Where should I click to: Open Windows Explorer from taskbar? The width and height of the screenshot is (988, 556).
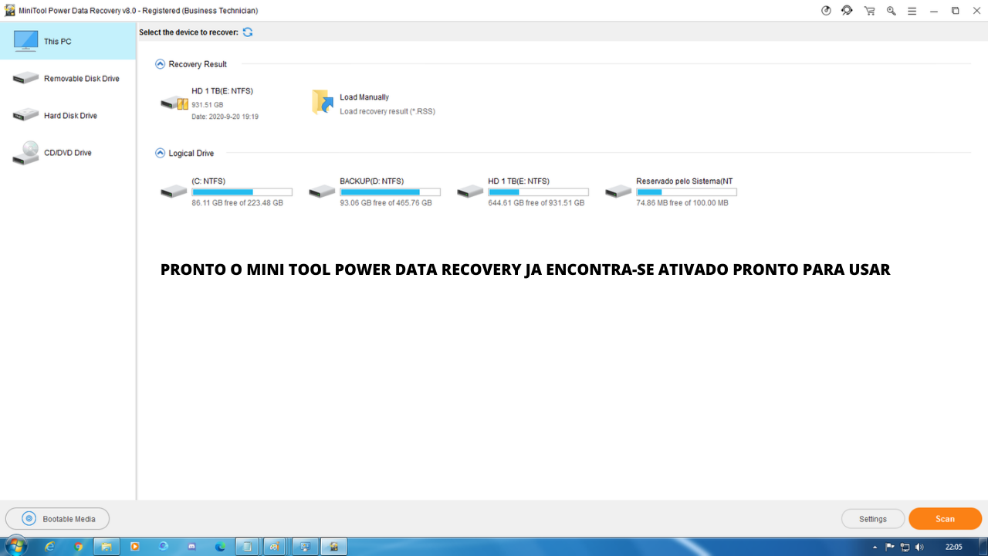click(x=107, y=547)
